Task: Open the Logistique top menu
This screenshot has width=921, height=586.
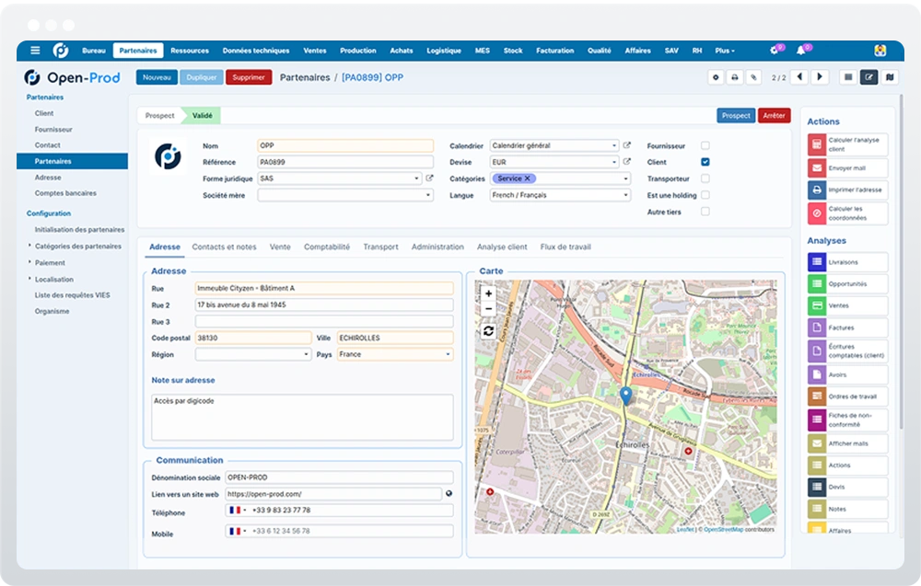Action: 444,51
